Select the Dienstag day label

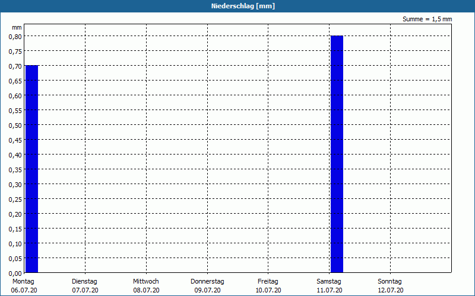(x=84, y=281)
